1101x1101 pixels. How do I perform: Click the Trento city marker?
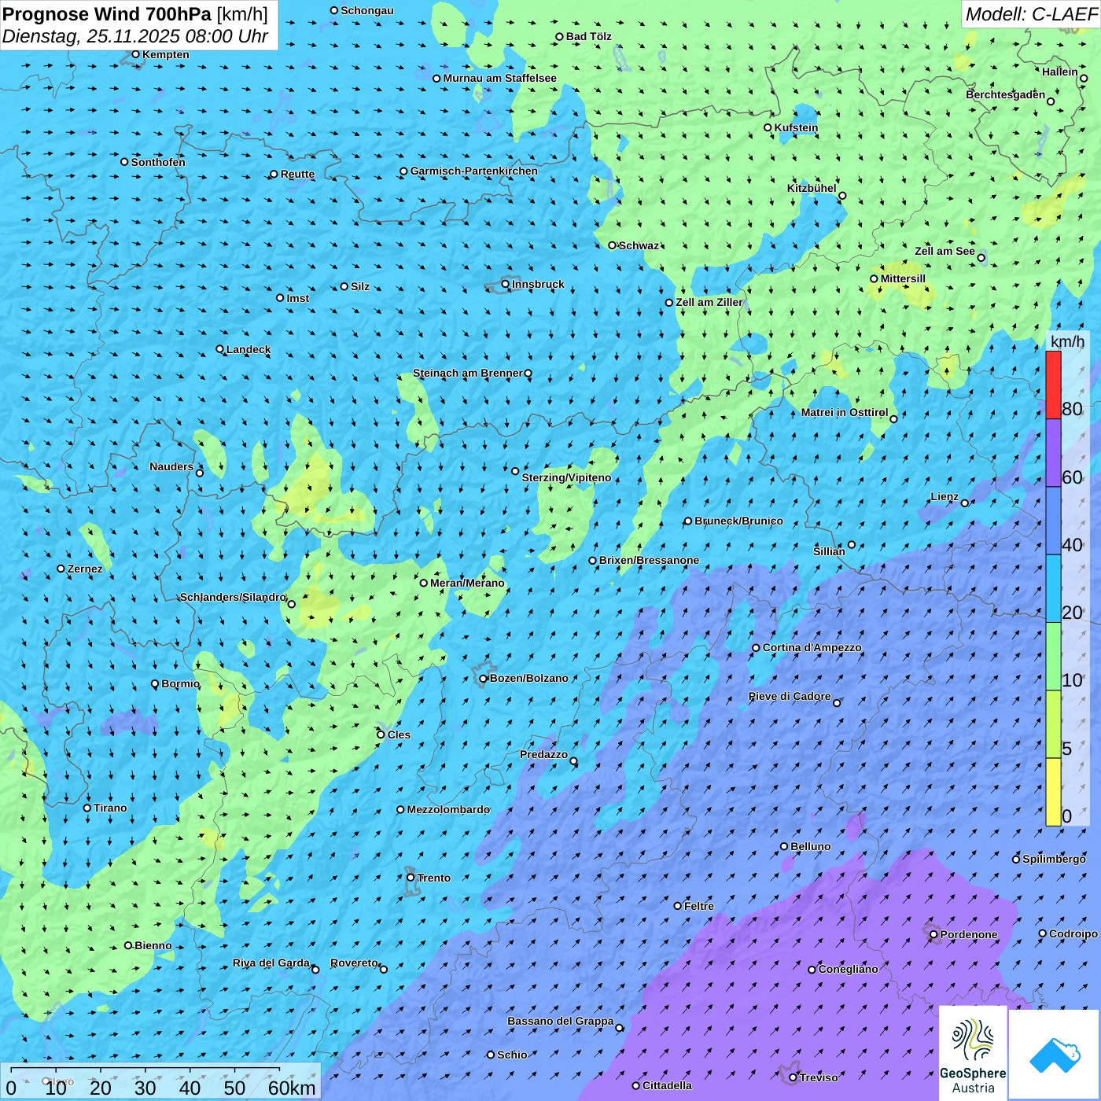(411, 878)
